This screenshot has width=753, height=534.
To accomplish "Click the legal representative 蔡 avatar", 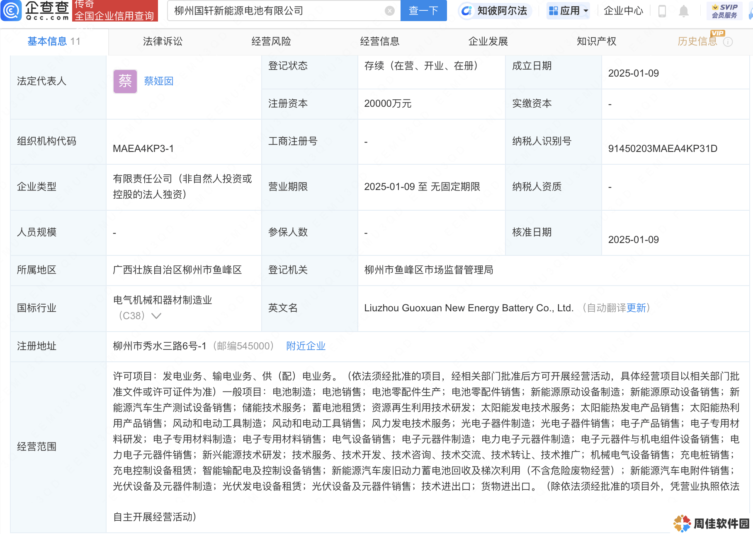I will (x=125, y=81).
